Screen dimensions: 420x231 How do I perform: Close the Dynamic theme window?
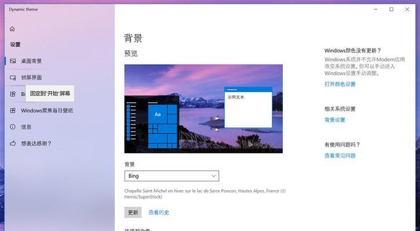tap(407, 9)
